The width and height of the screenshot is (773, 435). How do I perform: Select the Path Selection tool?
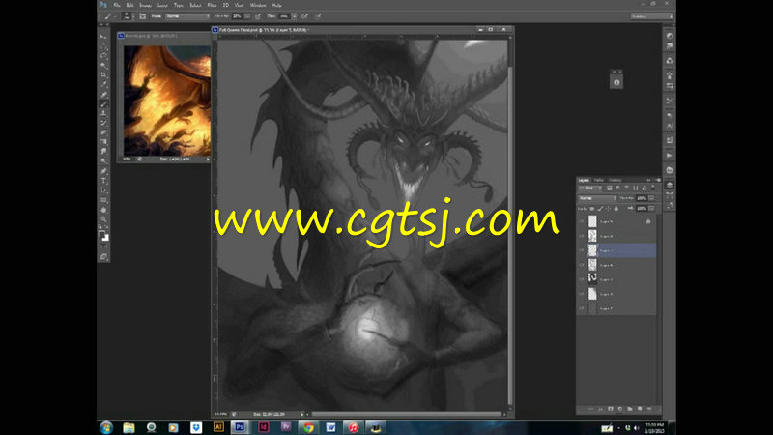point(103,190)
